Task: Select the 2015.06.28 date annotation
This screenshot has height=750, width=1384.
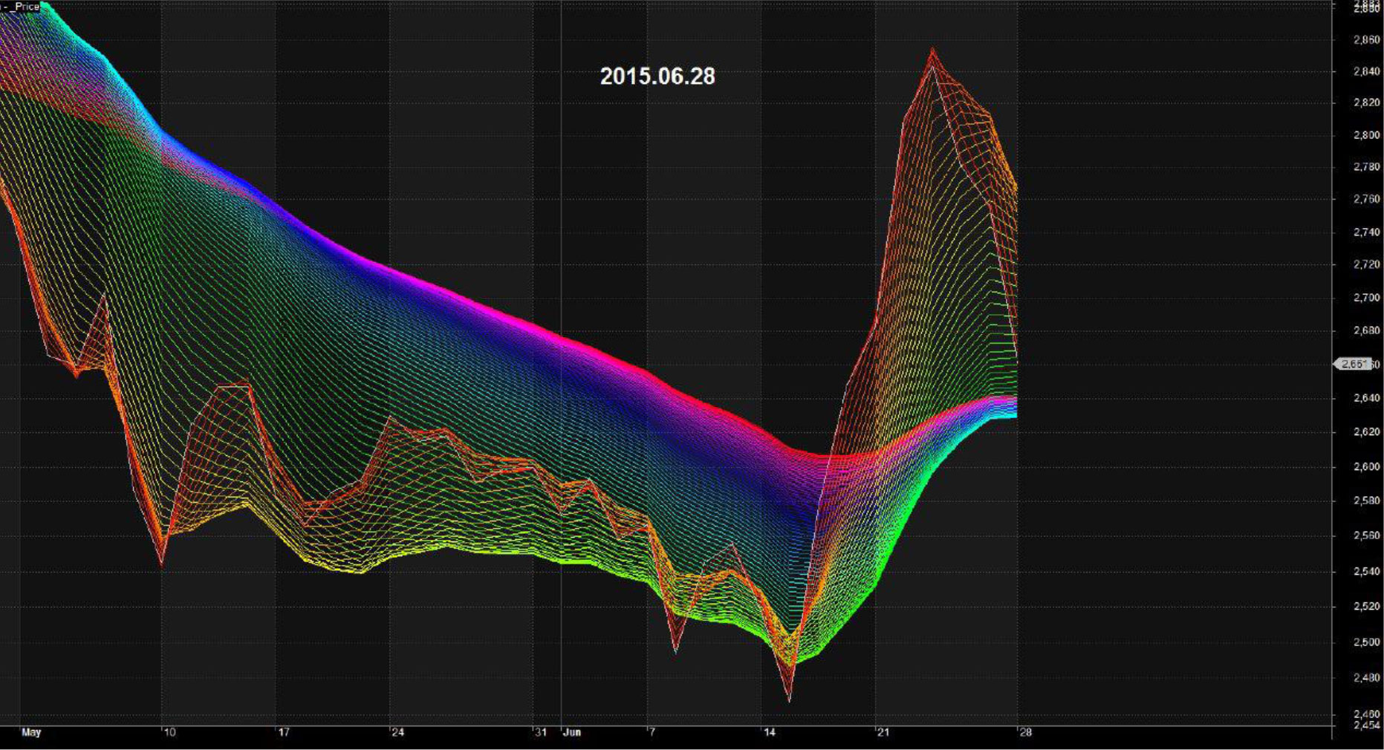Action: click(657, 76)
